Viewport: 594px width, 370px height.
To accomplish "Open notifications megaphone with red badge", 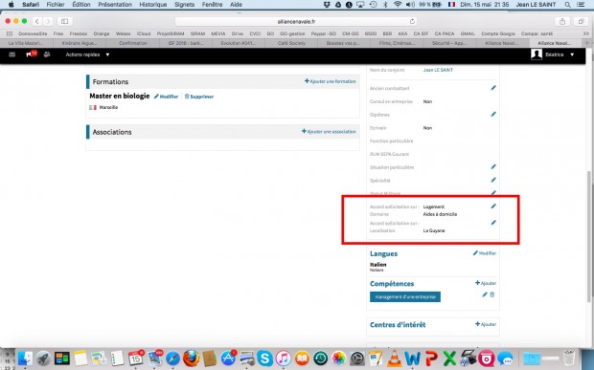I will click(x=31, y=54).
